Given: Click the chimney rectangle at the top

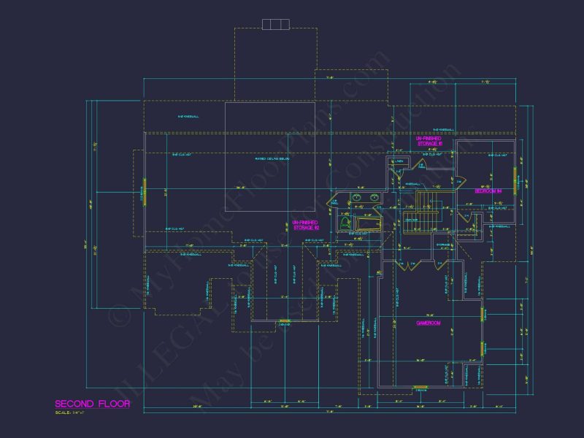Looking at the screenshot, I should pyautogui.click(x=276, y=24).
